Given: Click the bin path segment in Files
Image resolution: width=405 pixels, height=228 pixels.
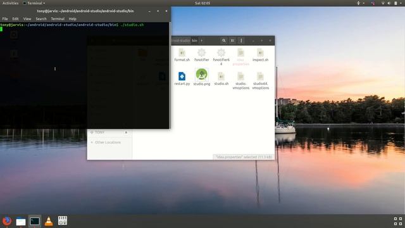Looking at the screenshot, I should tap(194, 41).
